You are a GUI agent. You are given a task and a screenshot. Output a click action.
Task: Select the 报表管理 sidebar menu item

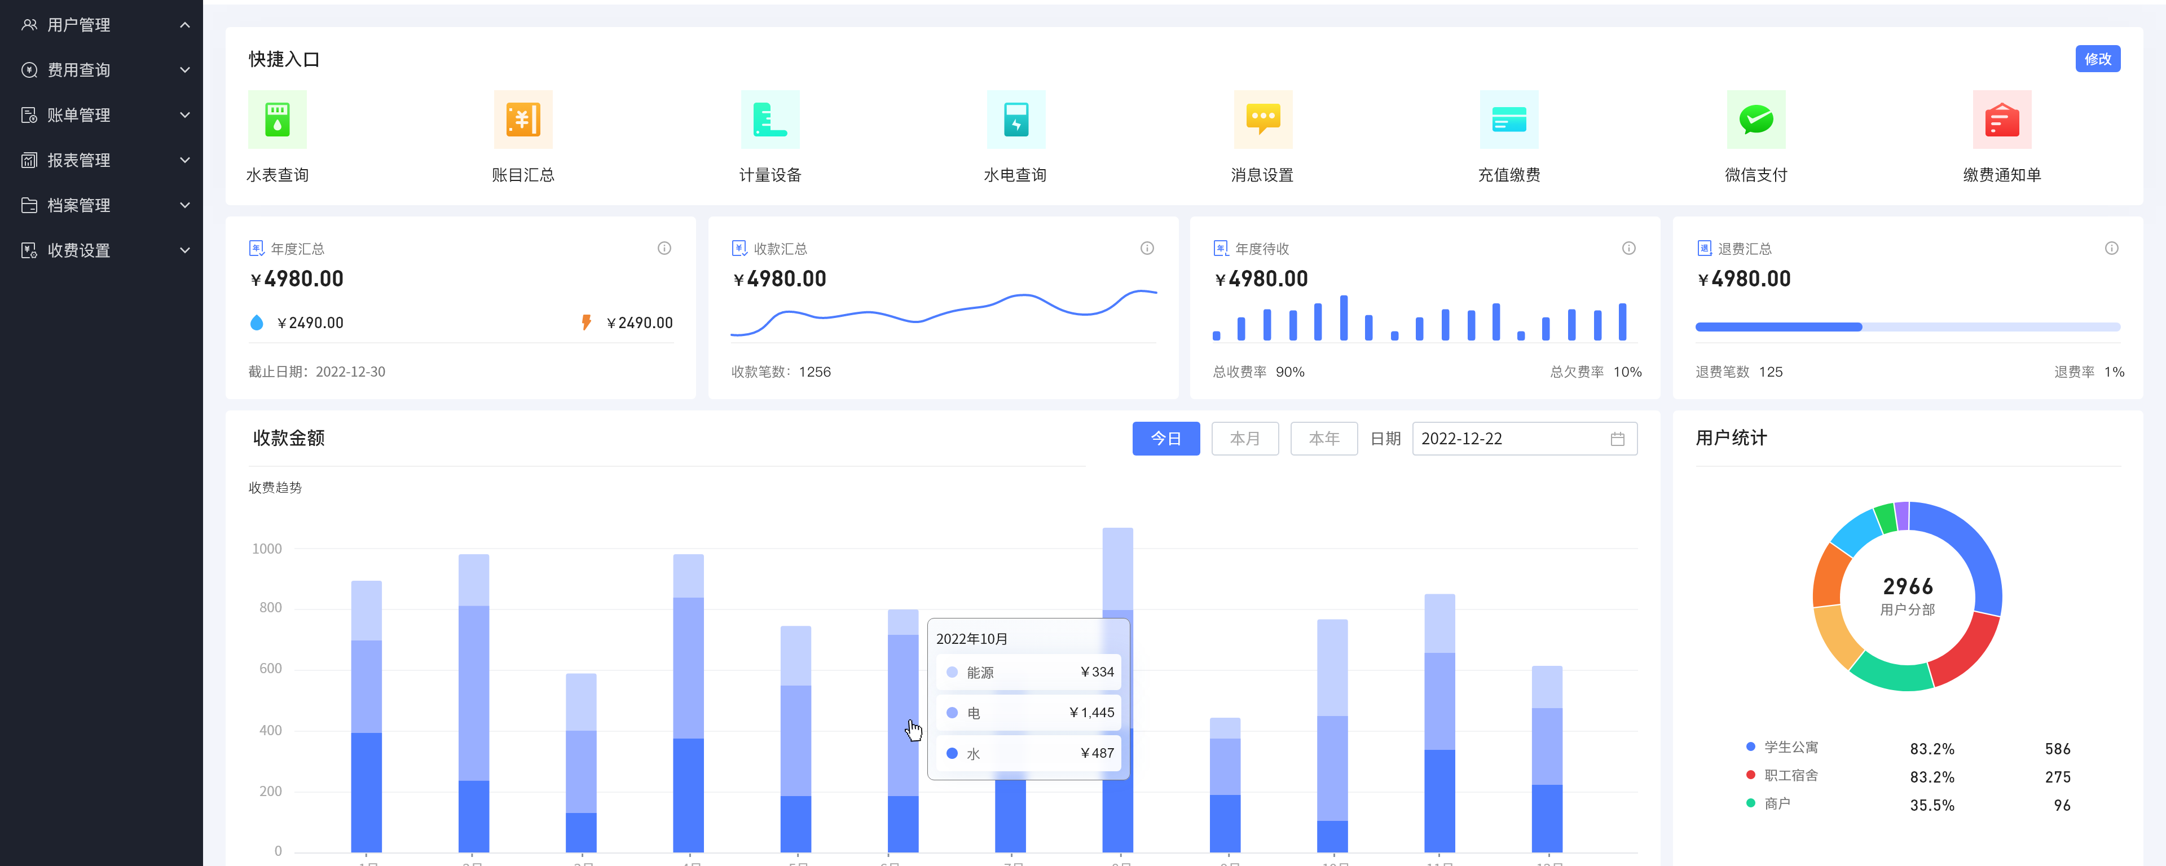tap(101, 160)
